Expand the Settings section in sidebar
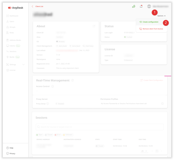This screenshot has height=160, width=174. (x=24, y=64)
